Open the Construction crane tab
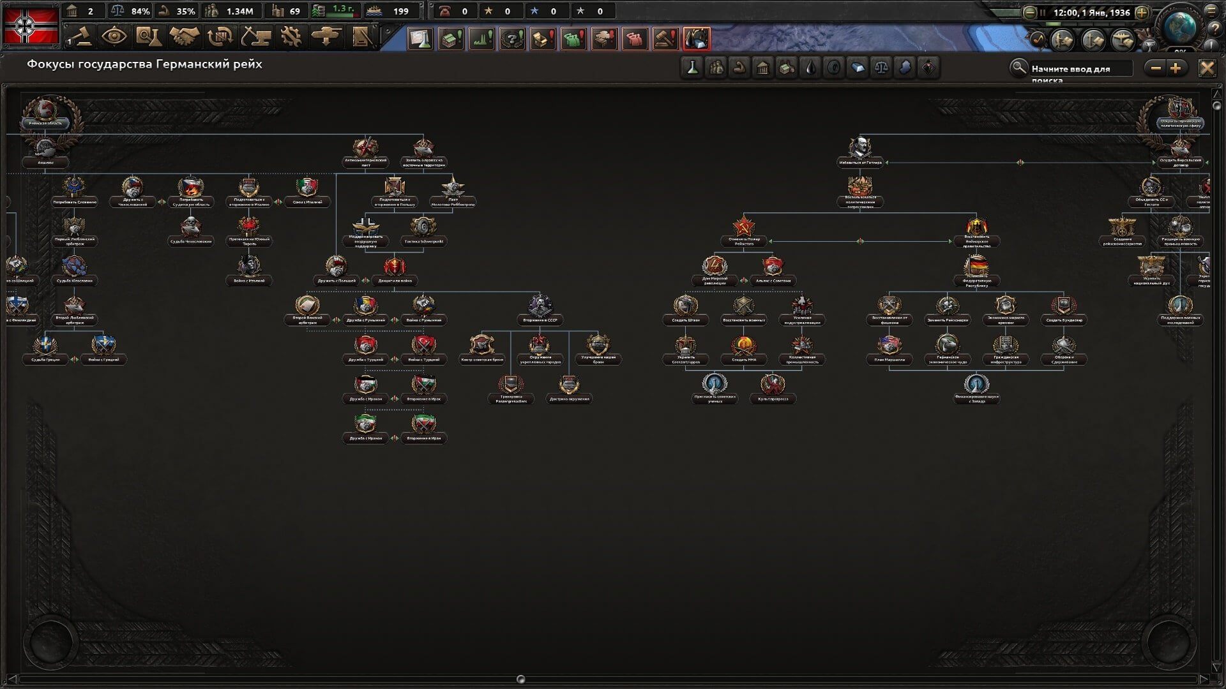This screenshot has height=689, width=1226. pyautogui.click(x=257, y=37)
